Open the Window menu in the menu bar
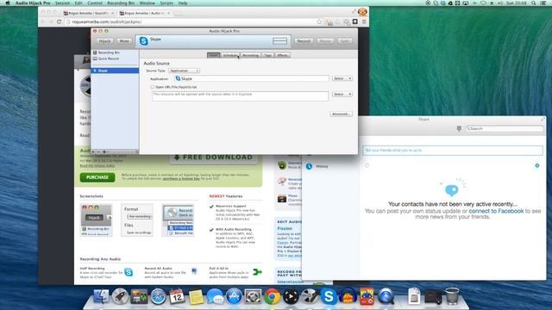Image resolution: width=552 pixels, height=310 pixels. pos(147,3)
